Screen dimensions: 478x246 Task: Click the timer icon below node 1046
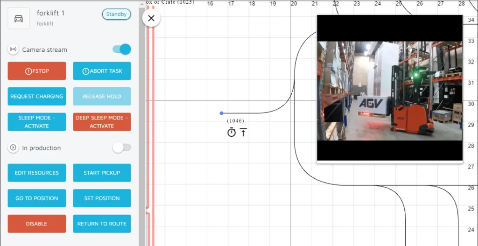[x=232, y=133]
